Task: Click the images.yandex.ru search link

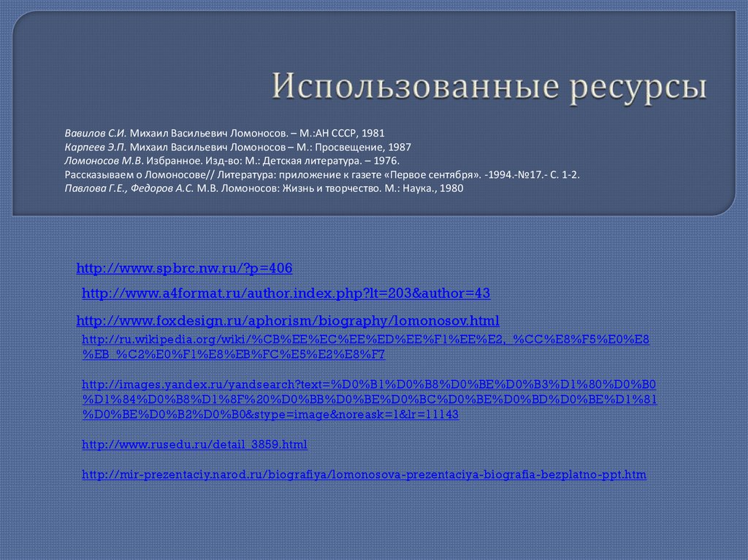Action: [369, 399]
